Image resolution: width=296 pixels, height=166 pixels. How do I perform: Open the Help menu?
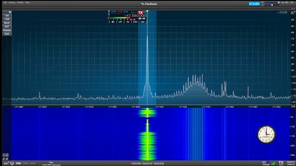coord(27,3)
